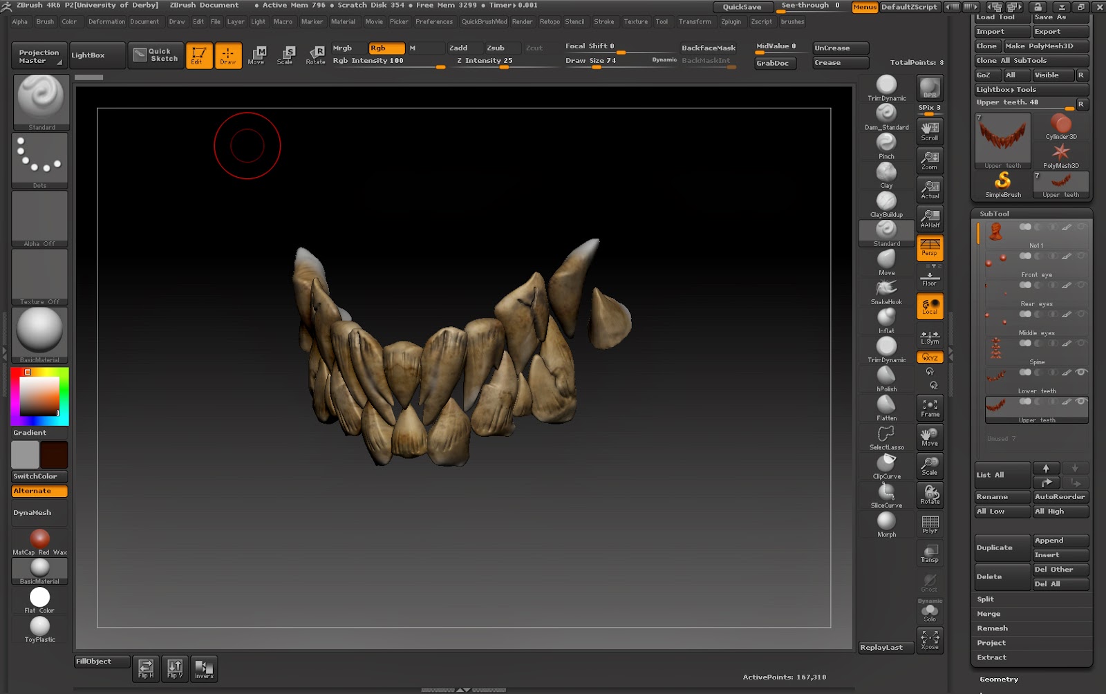Toggle the Floor grid display

[x=930, y=276]
